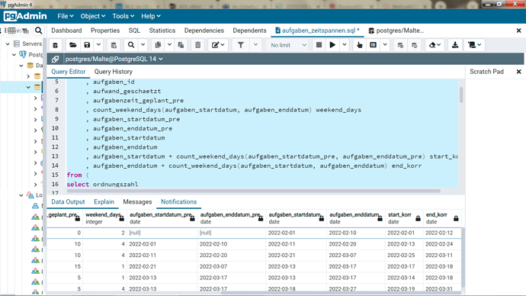Collapse the Servers tree node

[8, 43]
